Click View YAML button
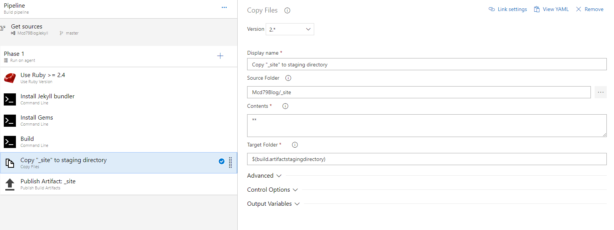Image resolution: width=614 pixels, height=230 pixels. 551,9
